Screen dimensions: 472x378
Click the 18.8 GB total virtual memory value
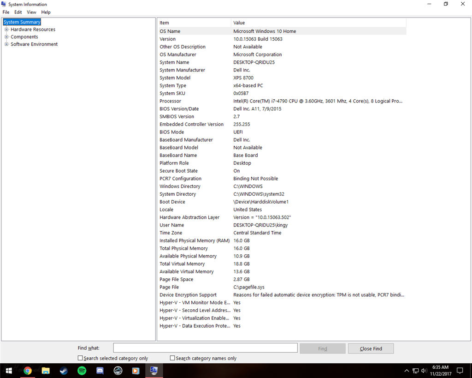pos(242,264)
